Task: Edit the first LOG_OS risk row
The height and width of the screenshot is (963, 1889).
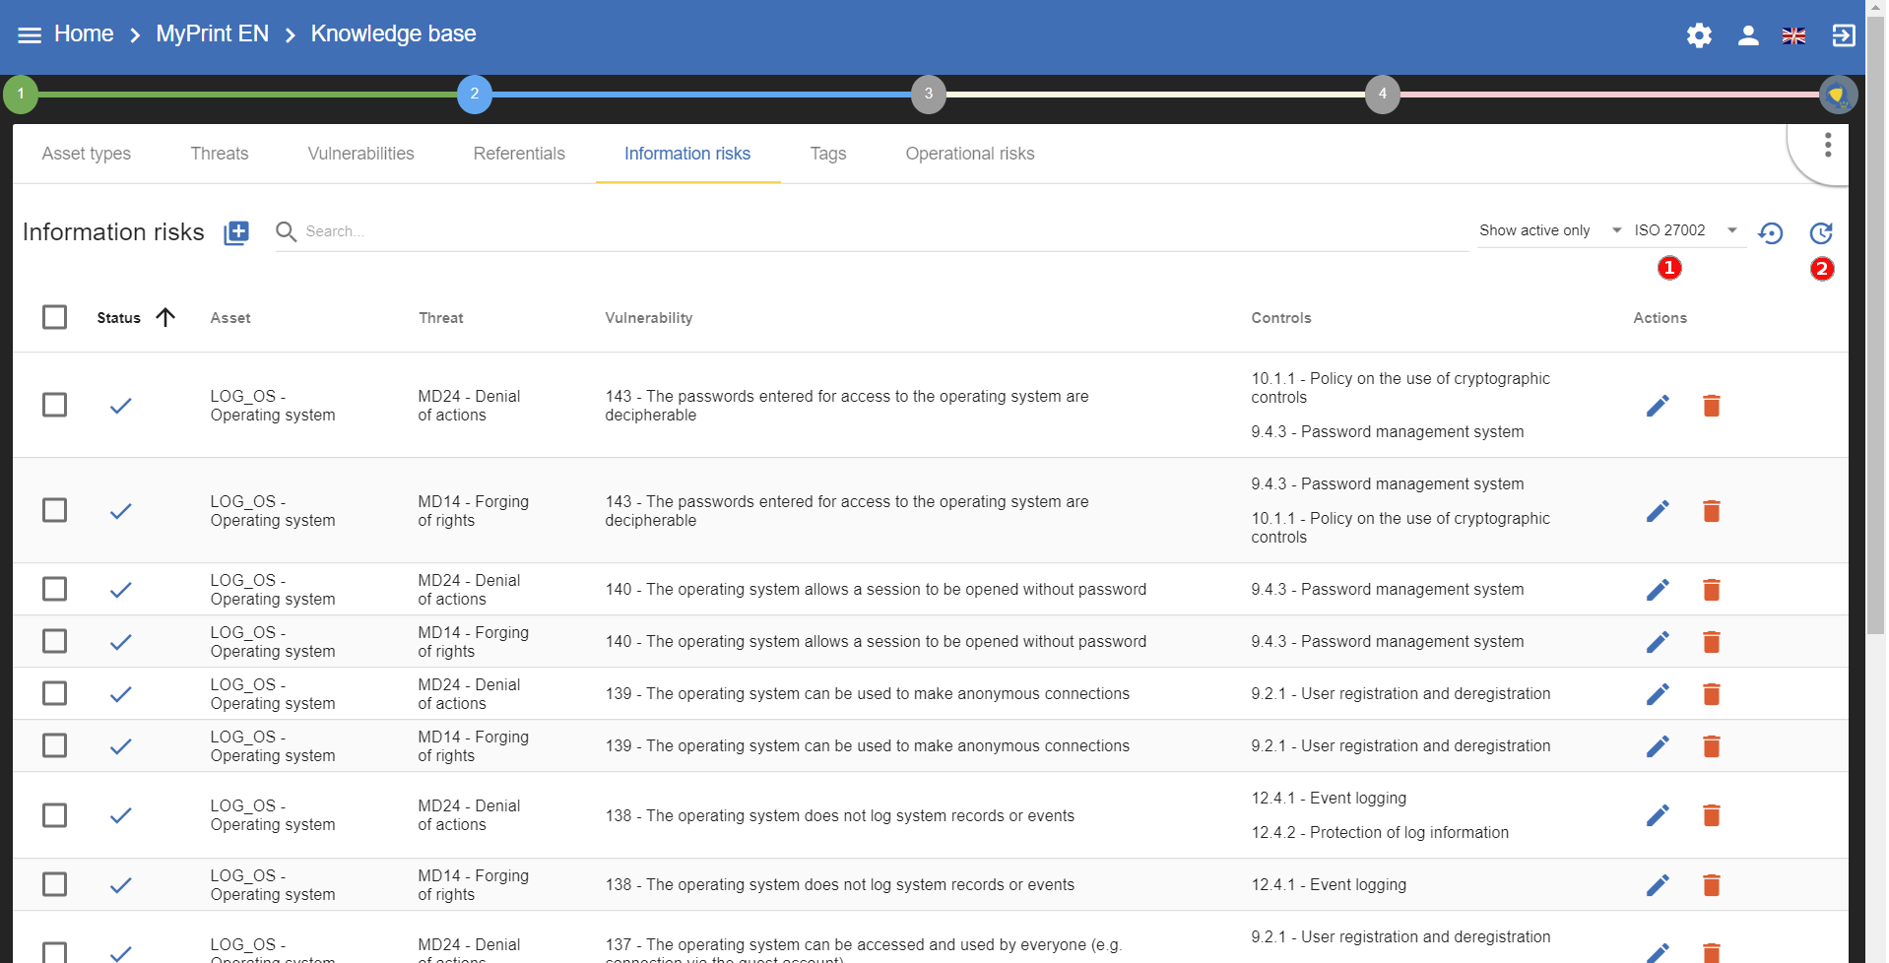Action: tap(1658, 406)
